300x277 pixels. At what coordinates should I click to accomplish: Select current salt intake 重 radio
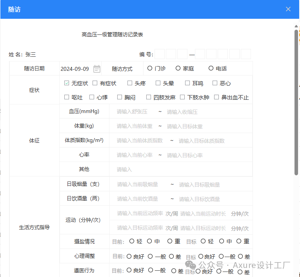pyautogui.click(x=170, y=241)
